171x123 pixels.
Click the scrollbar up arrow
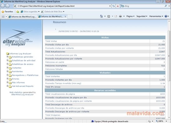point(169,21)
